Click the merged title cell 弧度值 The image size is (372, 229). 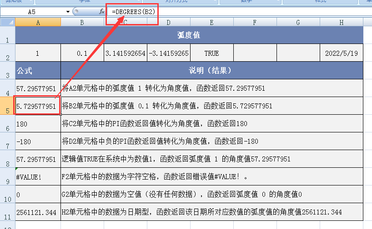pyautogui.click(x=189, y=35)
